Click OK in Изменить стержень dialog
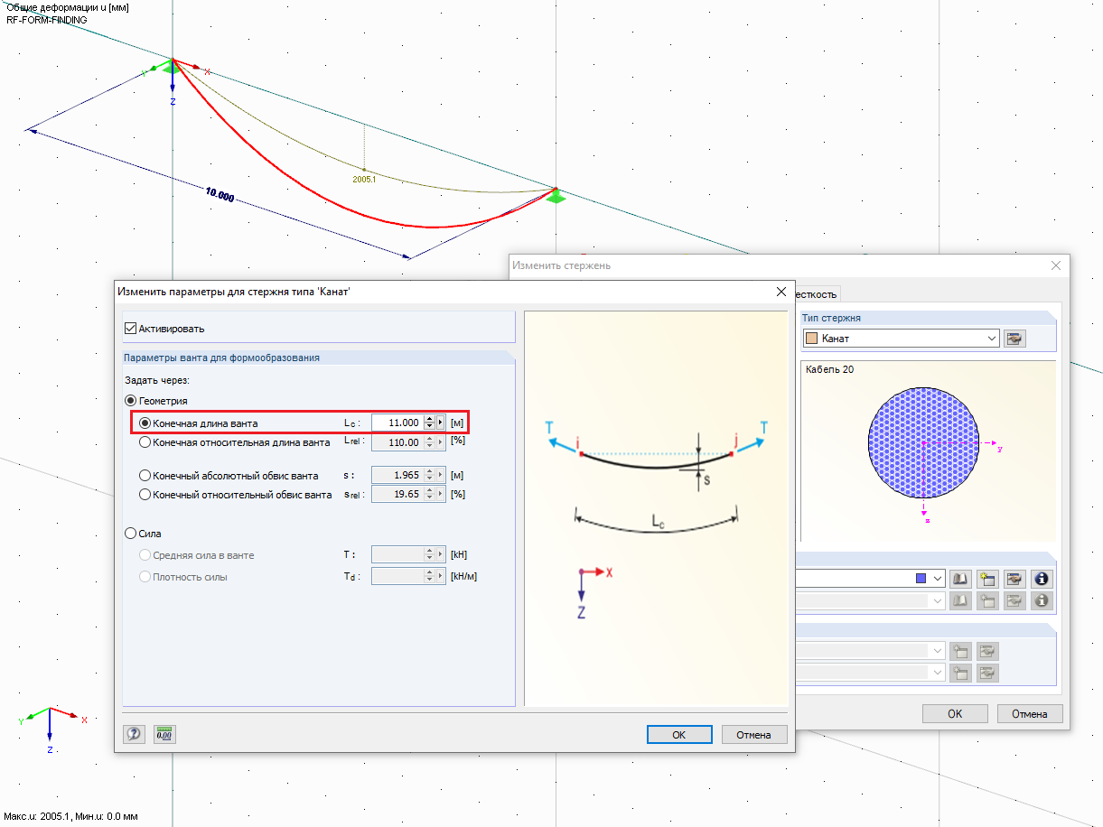The height and width of the screenshot is (827, 1103). click(955, 713)
